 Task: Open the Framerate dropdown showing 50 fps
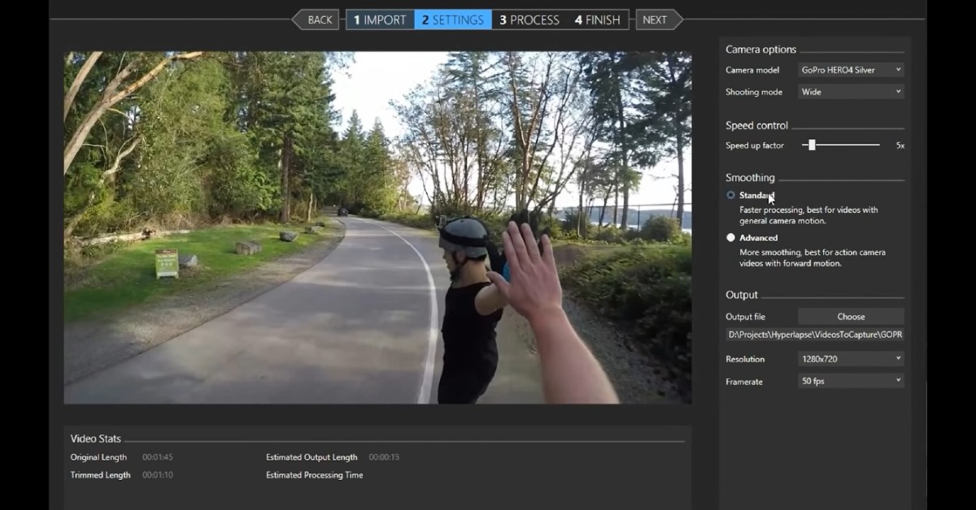(x=850, y=380)
